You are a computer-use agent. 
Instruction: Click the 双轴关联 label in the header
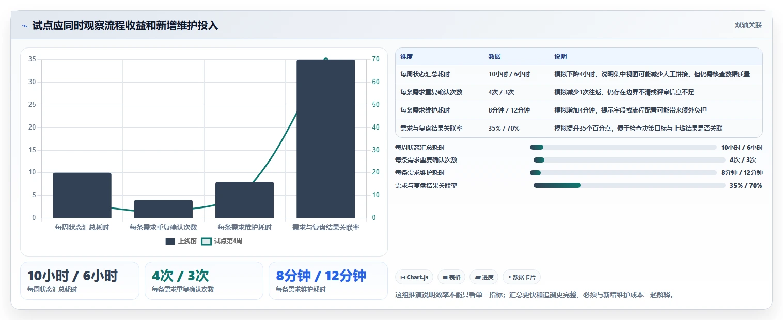pyautogui.click(x=748, y=25)
